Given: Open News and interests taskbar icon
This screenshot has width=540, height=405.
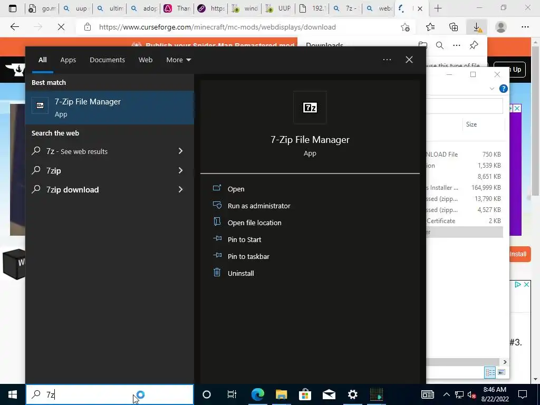Looking at the screenshot, I should [x=427, y=394].
